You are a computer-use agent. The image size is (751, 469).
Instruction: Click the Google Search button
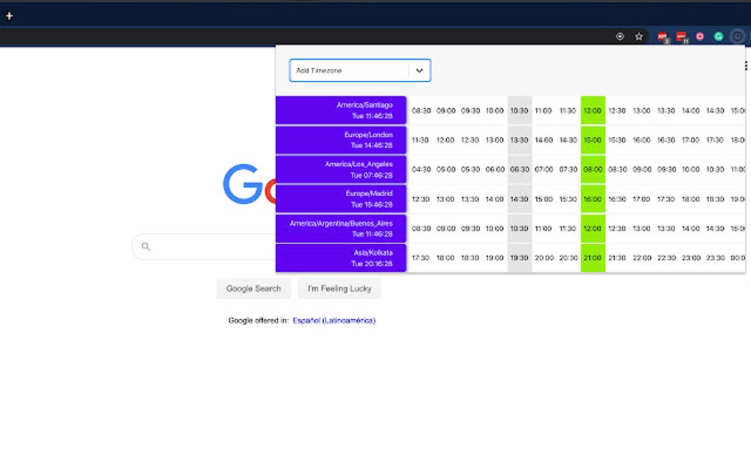point(253,288)
